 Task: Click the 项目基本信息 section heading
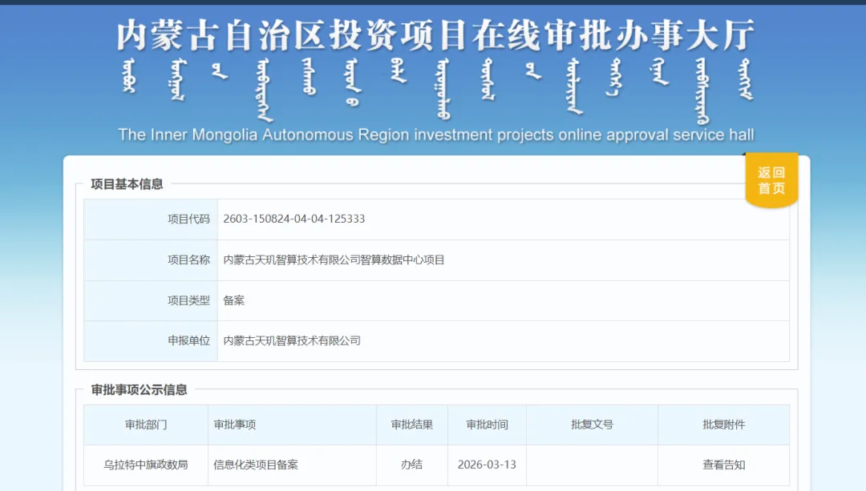pyautogui.click(x=127, y=183)
